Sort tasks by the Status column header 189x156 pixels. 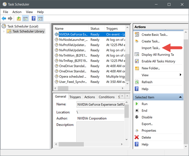[97, 29]
